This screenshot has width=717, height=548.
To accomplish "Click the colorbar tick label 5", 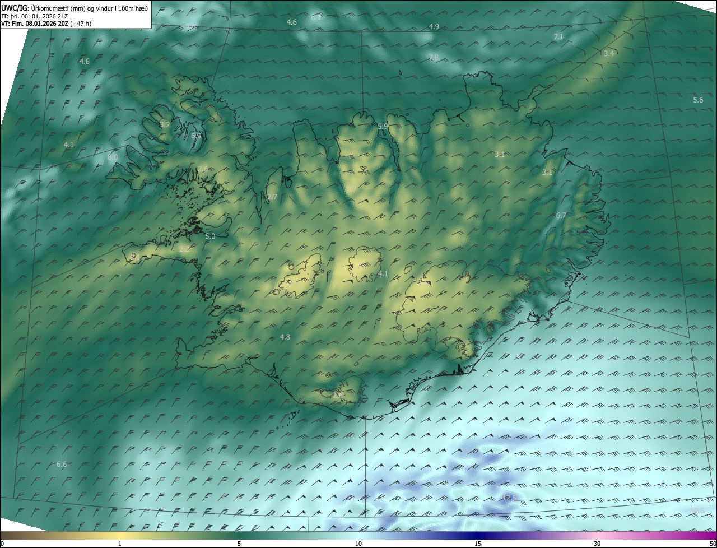I will click(239, 544).
